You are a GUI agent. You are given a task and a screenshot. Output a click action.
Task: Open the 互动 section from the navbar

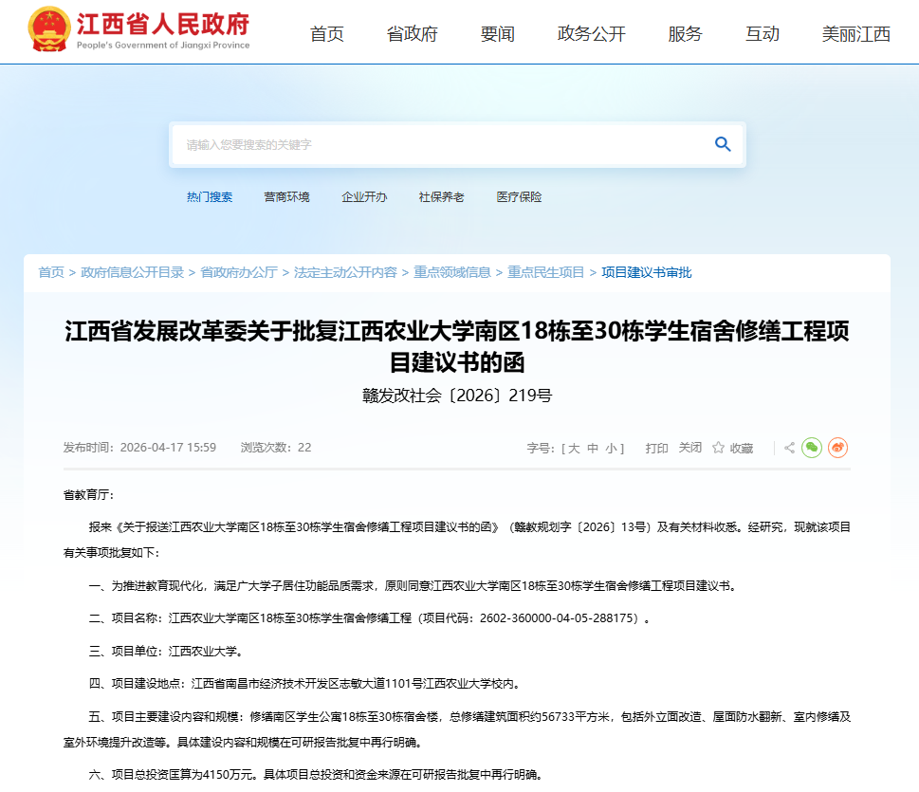[762, 32]
